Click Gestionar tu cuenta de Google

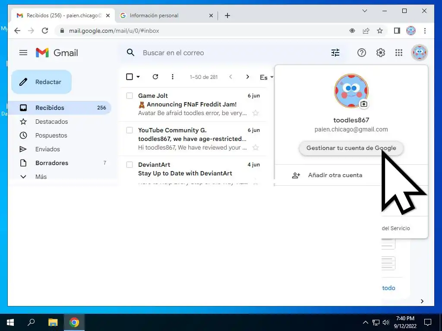(x=351, y=148)
